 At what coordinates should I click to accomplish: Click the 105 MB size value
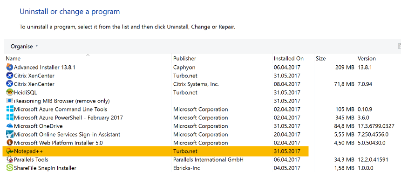(x=345, y=109)
